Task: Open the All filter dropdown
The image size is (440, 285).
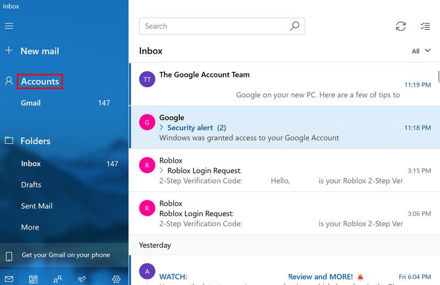Action: [x=421, y=51]
